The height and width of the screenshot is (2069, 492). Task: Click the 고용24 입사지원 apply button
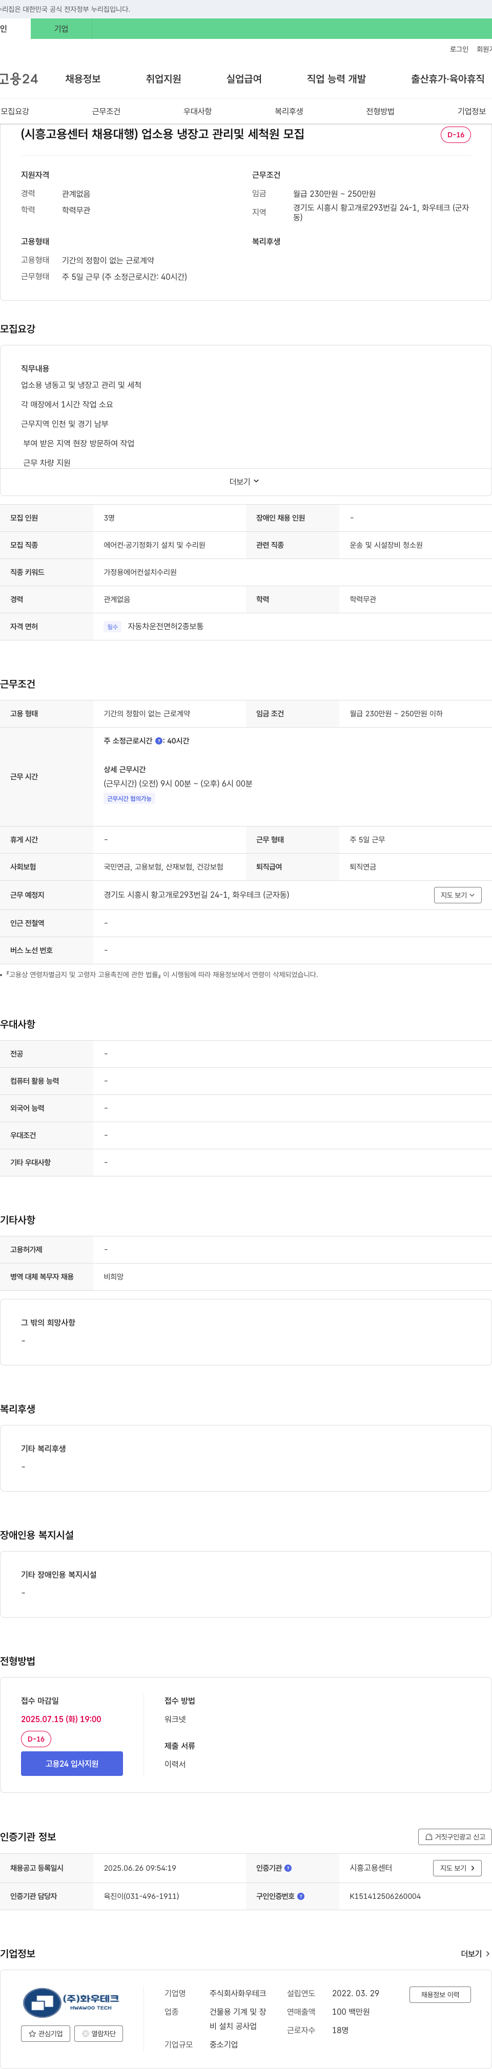(x=72, y=1763)
